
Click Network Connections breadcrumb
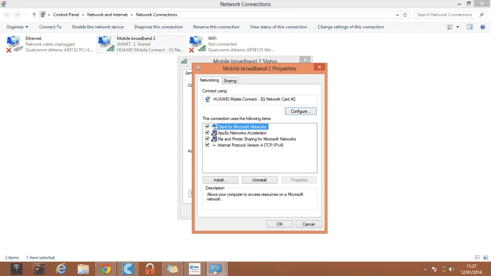click(x=156, y=15)
